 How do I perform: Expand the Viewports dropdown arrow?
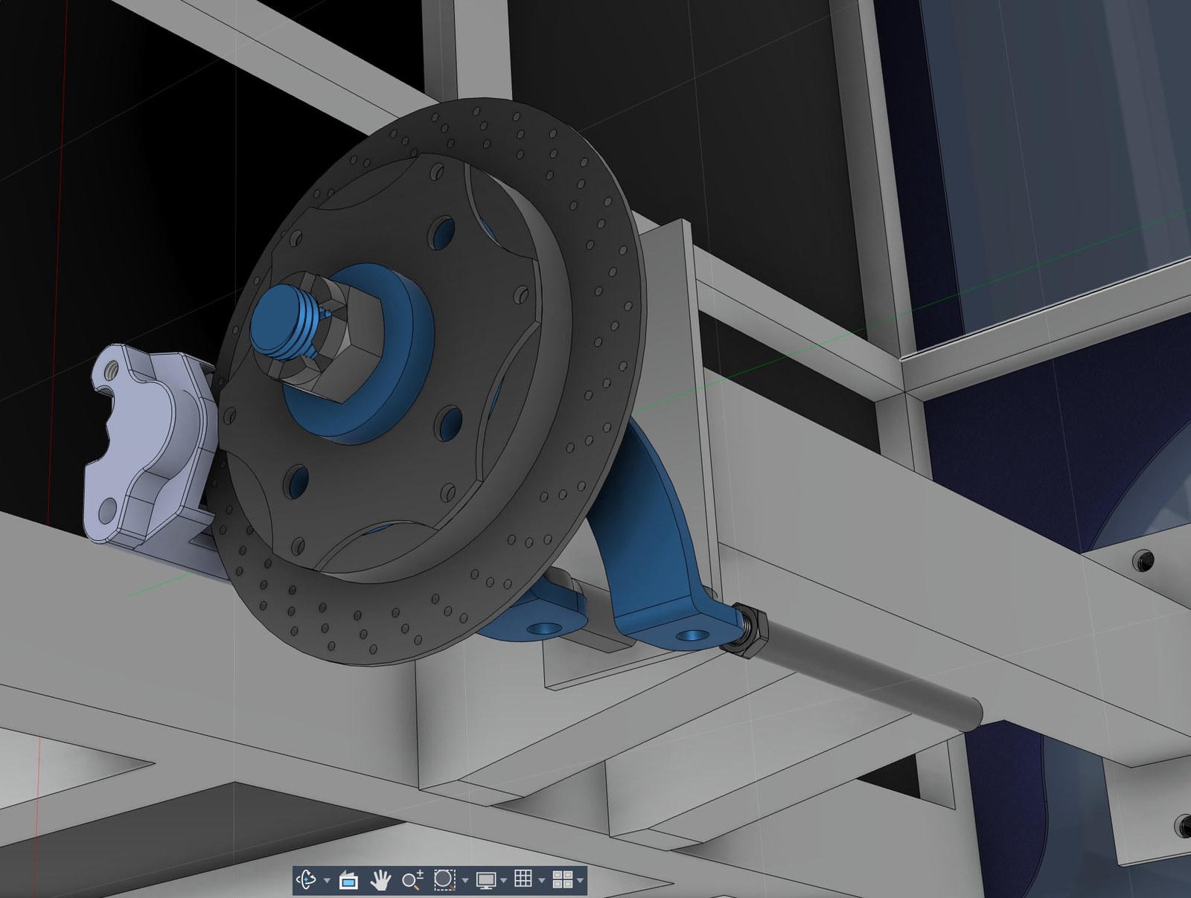point(580,881)
